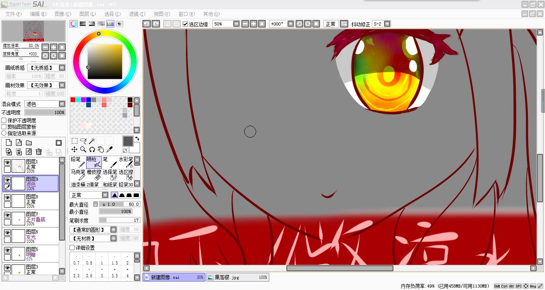Select the Selection Eraser (选区擦) tool
This screenshot has height=290, width=545.
[x=126, y=175]
